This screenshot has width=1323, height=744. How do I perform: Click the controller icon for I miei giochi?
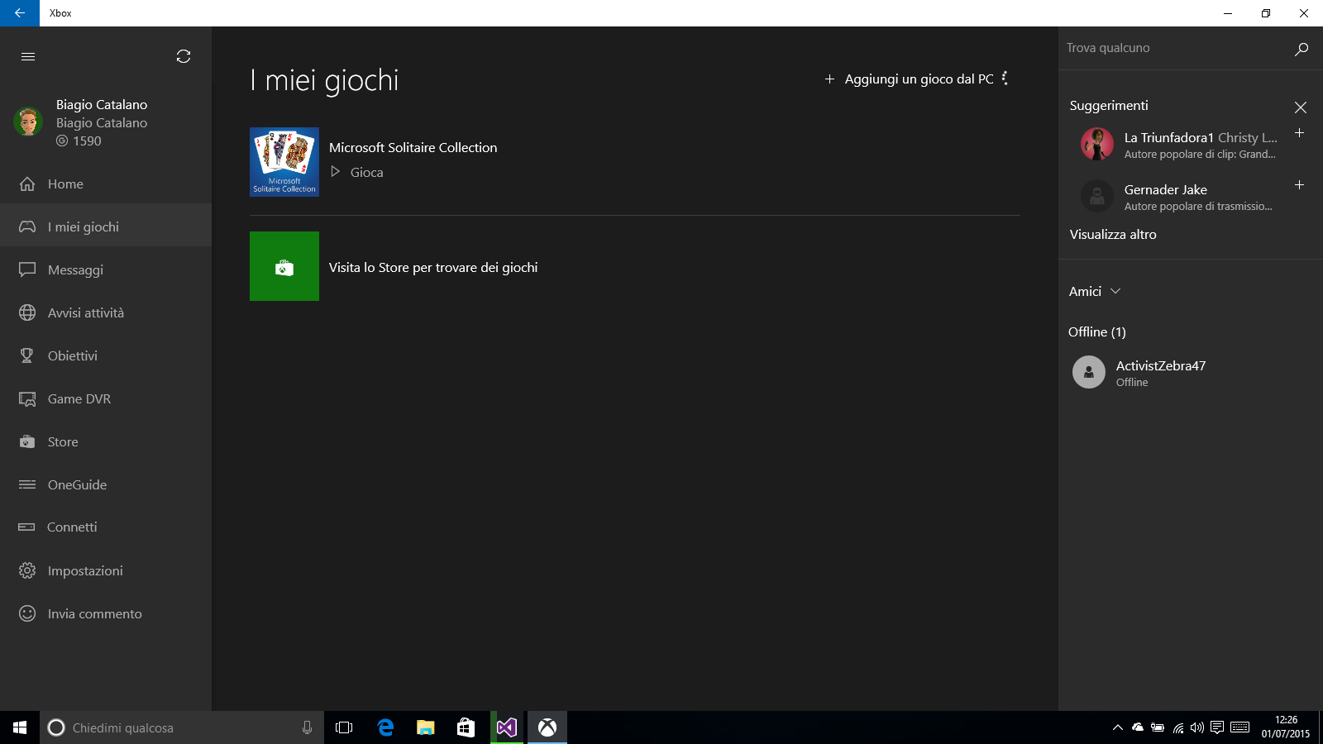[27, 227]
